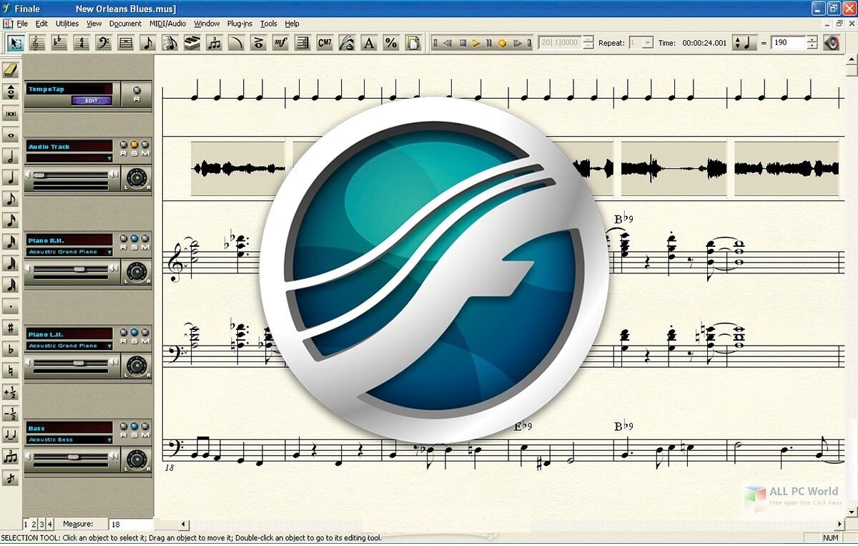Select the Simple Entry eighth note tool
Screen dimensions: 858x546
[x=148, y=43]
